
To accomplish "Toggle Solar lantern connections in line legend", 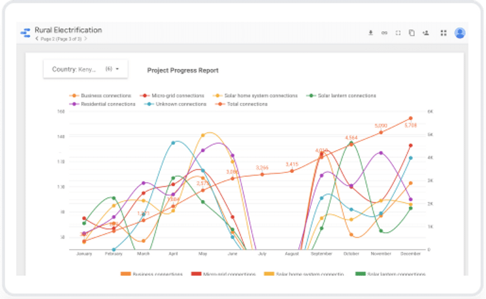I will (341, 96).
